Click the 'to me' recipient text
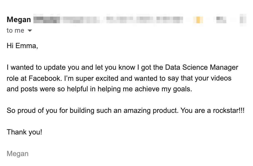The width and height of the screenshot is (253, 166). pos(15,31)
